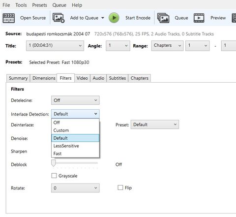Image resolution: width=236 pixels, height=217 pixels.
Task: Click the Start Encode label
Action: point(138,18)
